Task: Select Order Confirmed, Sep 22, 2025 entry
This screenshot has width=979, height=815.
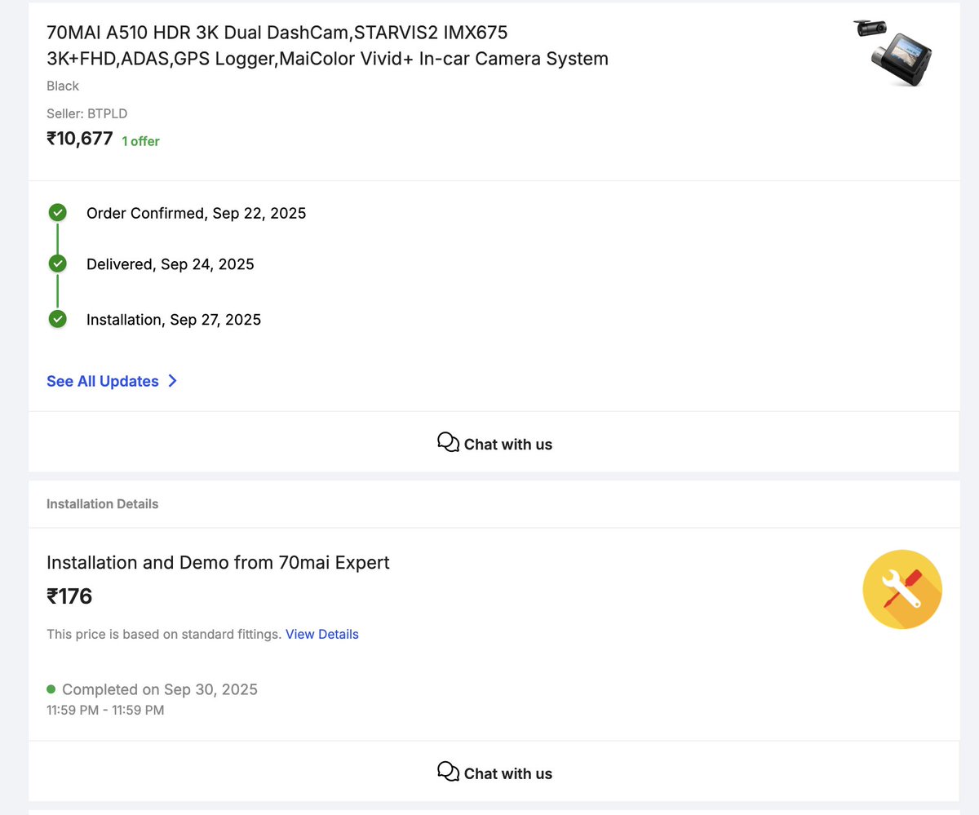Action: 197,214
